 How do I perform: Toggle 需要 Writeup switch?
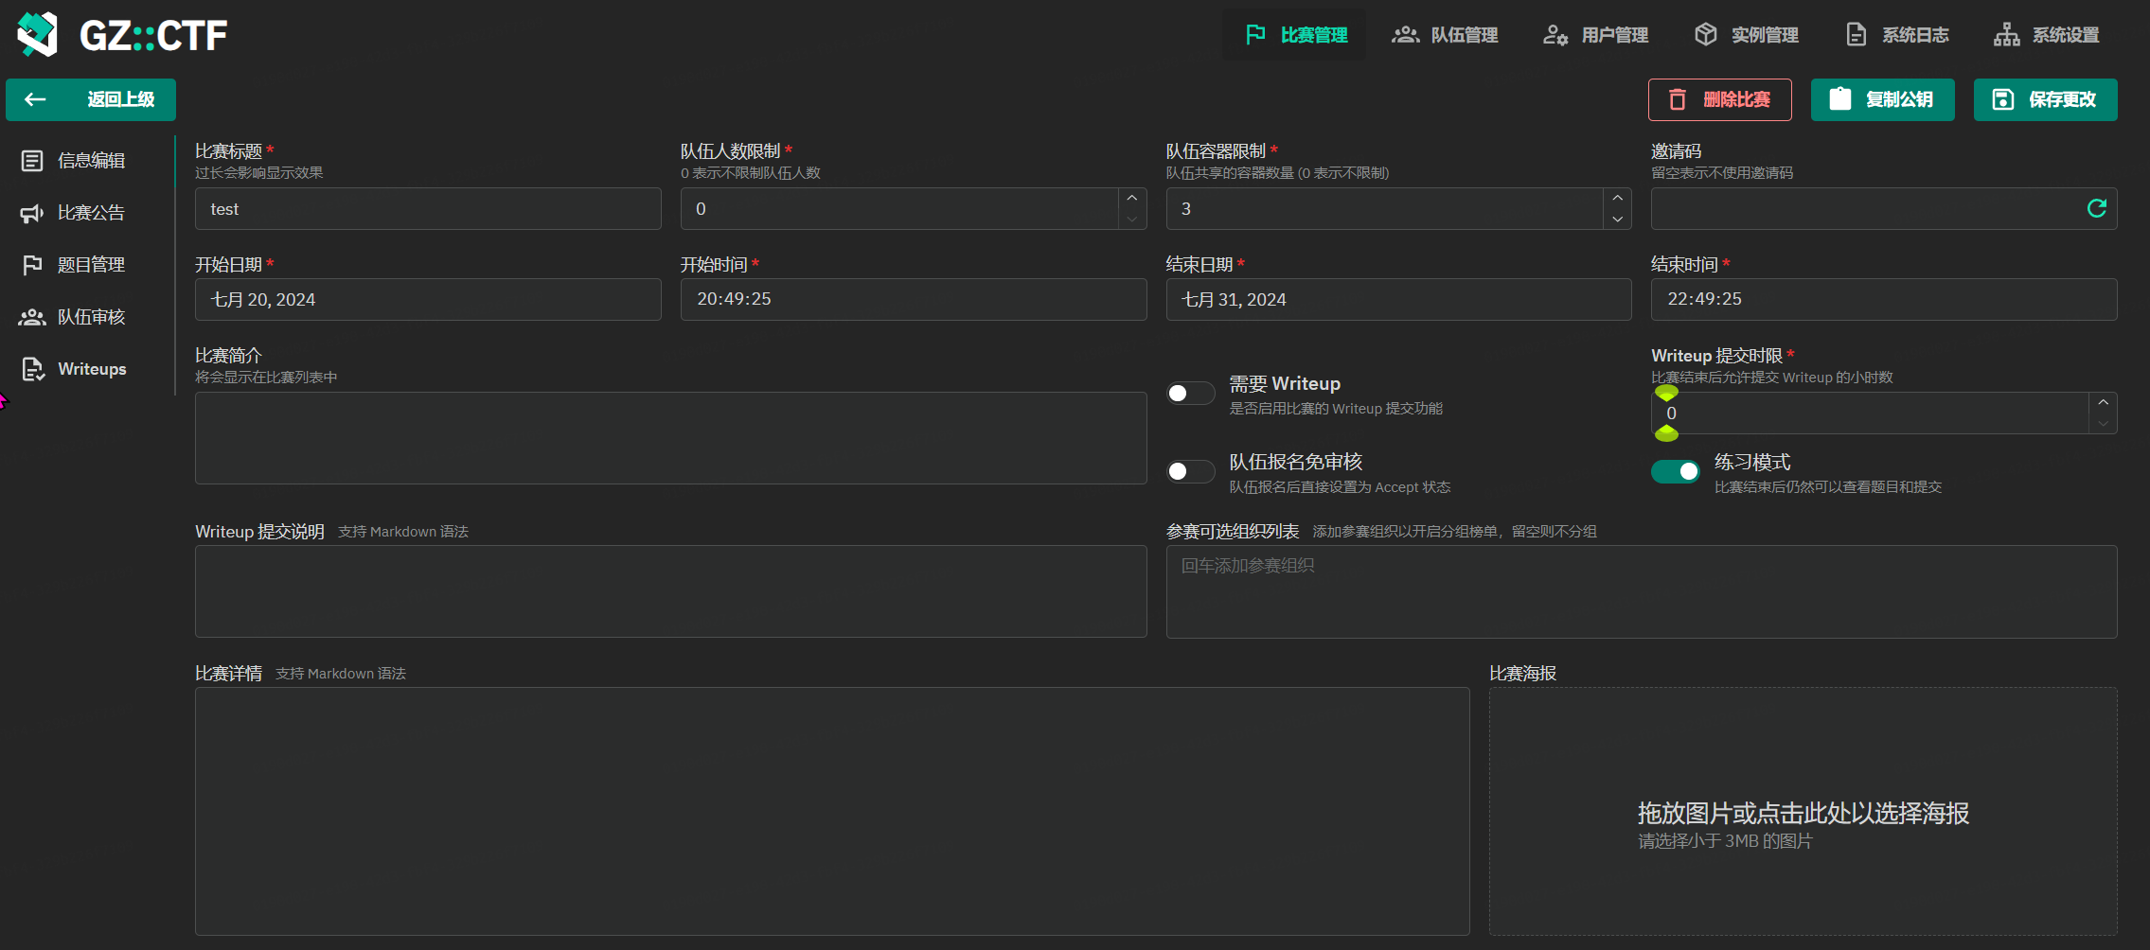pos(1190,393)
